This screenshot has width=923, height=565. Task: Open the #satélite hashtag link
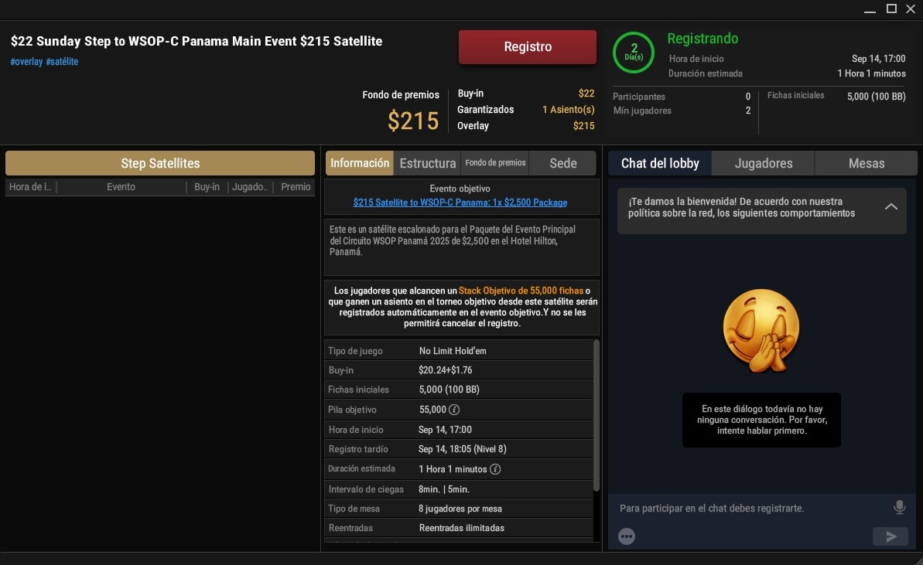tap(62, 62)
